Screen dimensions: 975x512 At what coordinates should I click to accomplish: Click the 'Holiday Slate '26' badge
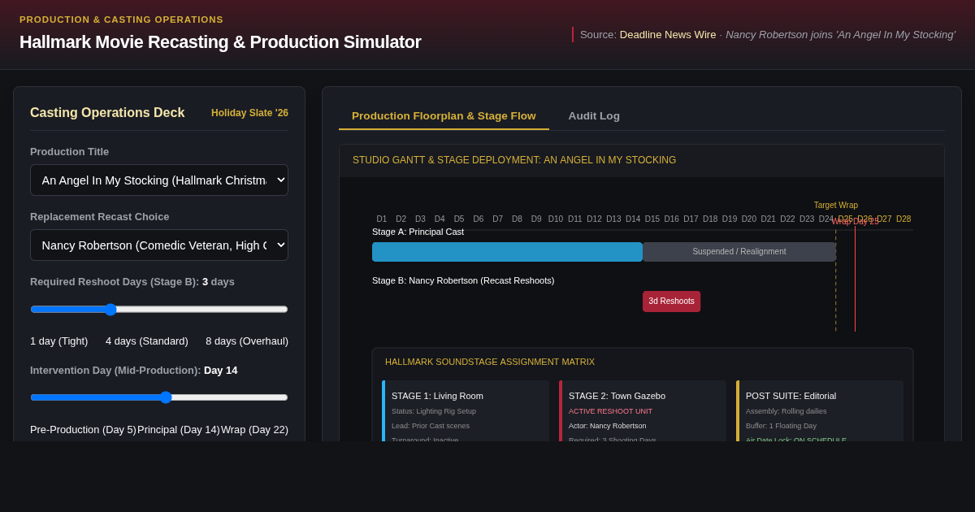249,113
